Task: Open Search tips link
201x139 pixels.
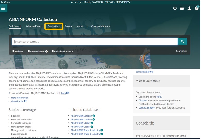Action: click(181, 51)
